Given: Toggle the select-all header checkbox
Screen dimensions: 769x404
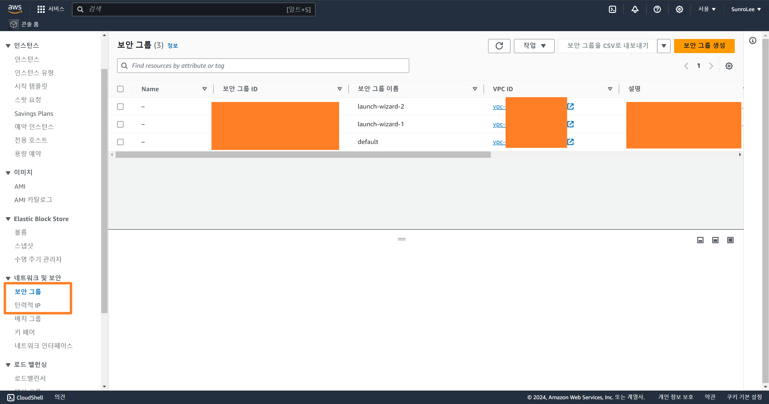Looking at the screenshot, I should click(x=120, y=89).
